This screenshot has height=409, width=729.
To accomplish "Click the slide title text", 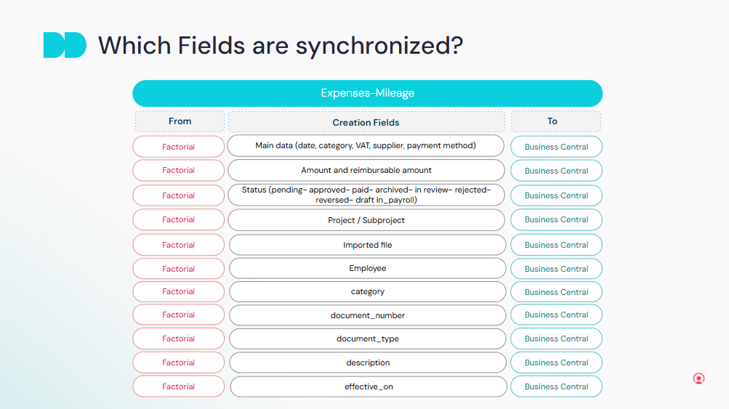I will click(281, 45).
